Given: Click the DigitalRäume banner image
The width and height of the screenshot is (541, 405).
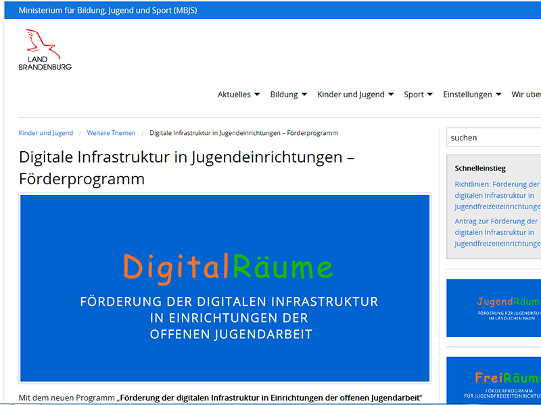Looking at the screenshot, I should (225, 288).
